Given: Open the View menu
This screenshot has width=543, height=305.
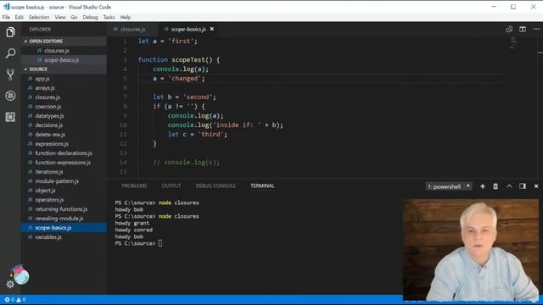Looking at the screenshot, I should click(x=60, y=17).
